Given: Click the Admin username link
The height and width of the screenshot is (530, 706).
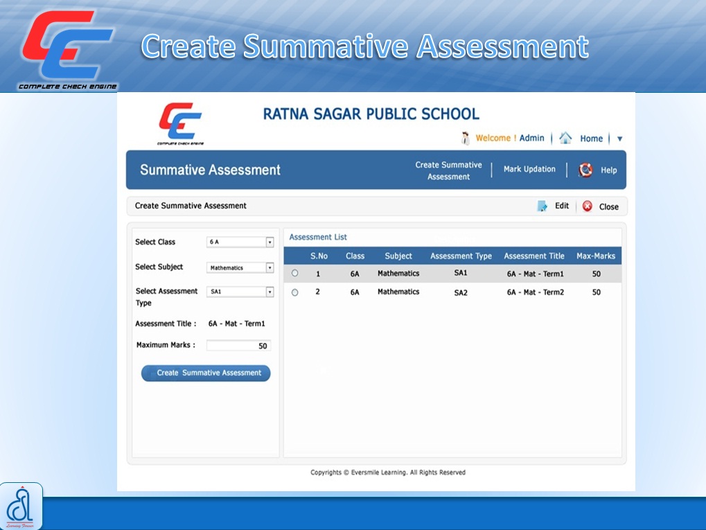Looking at the screenshot, I should click(531, 138).
